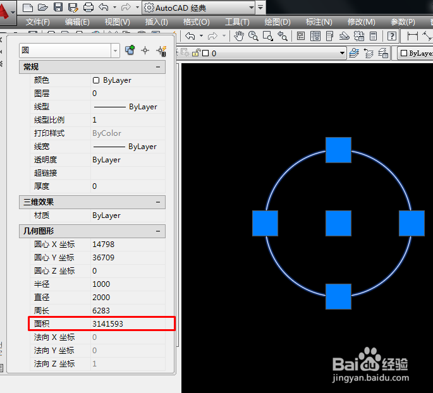433x393 pixels.
Task: Click the standard toolbar redo arrow
Action: [x=212, y=36]
